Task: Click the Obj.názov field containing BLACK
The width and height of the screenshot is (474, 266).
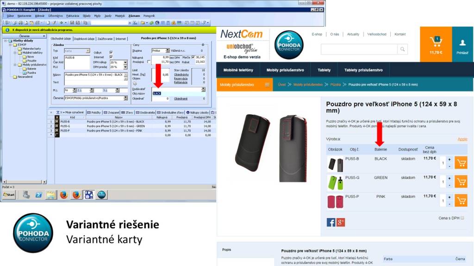Action: [x=179, y=93]
